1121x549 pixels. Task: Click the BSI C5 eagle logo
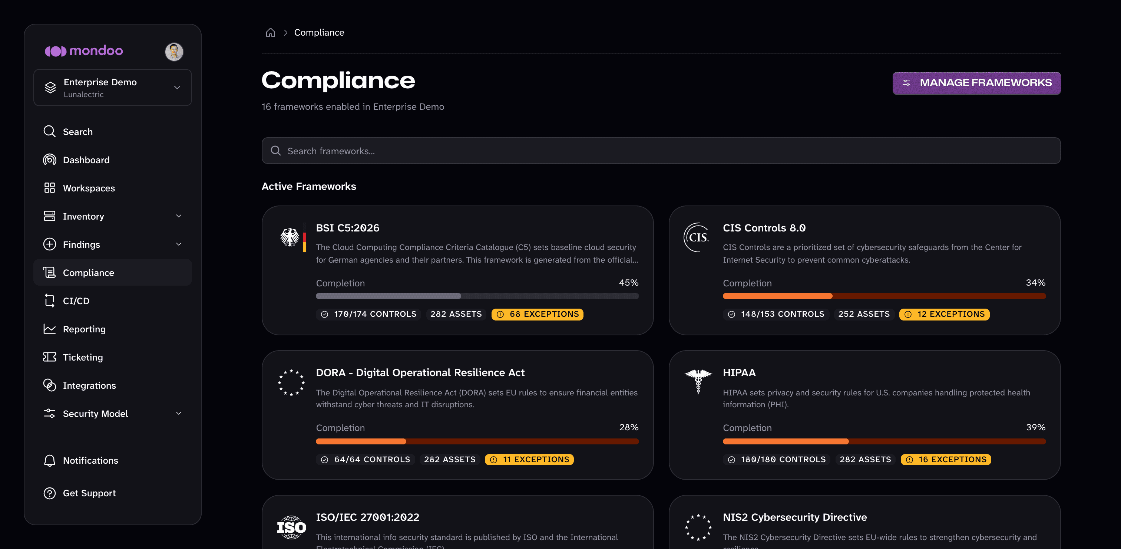coord(292,237)
